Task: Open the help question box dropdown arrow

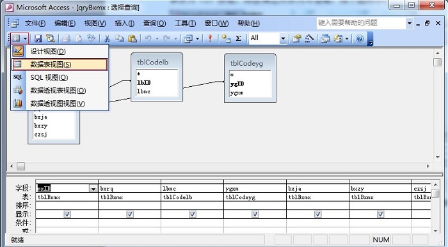Action: pos(410,23)
